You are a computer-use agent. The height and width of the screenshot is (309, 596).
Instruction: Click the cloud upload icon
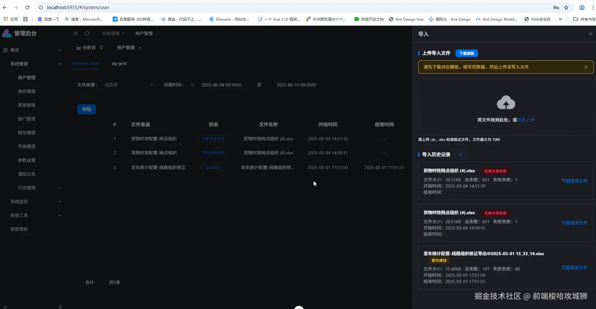506,102
